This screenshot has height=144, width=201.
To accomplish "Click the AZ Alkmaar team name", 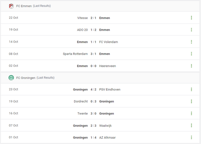I will pyautogui.click(x=109, y=137).
